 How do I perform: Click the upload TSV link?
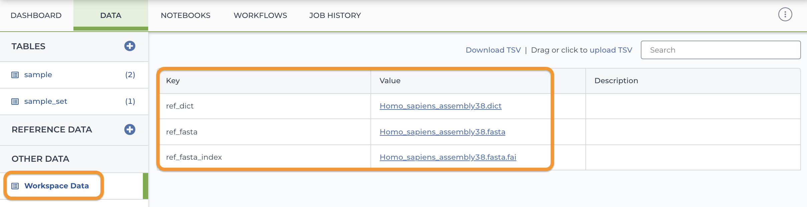(611, 50)
